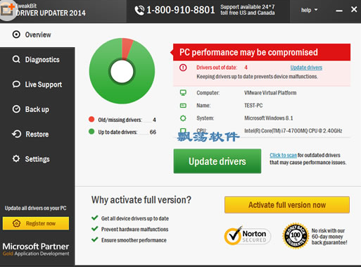The width and height of the screenshot is (361, 267).
Task: Click the 60-day money back guarantee text
Action: (x=329, y=237)
